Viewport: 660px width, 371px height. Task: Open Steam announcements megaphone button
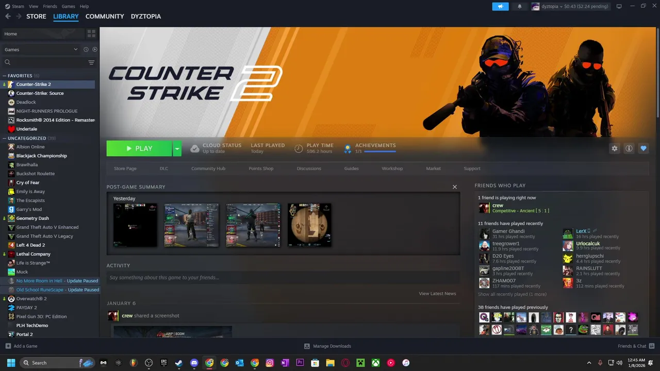tap(500, 6)
